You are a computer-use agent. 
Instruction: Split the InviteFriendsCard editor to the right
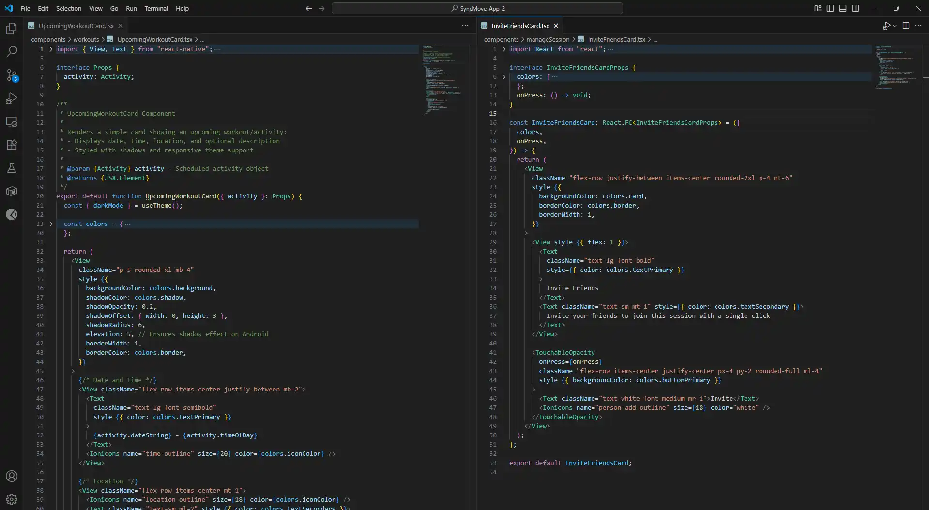tap(906, 26)
